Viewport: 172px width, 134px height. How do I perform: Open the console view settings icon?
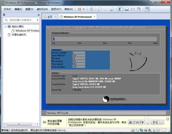pyautogui.click(x=147, y=9)
